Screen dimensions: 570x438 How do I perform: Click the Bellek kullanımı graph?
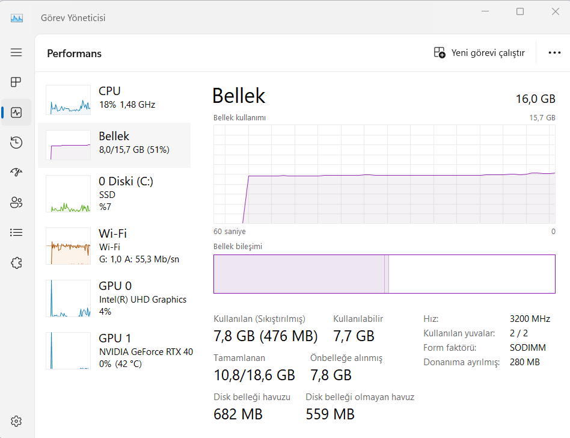[384, 174]
